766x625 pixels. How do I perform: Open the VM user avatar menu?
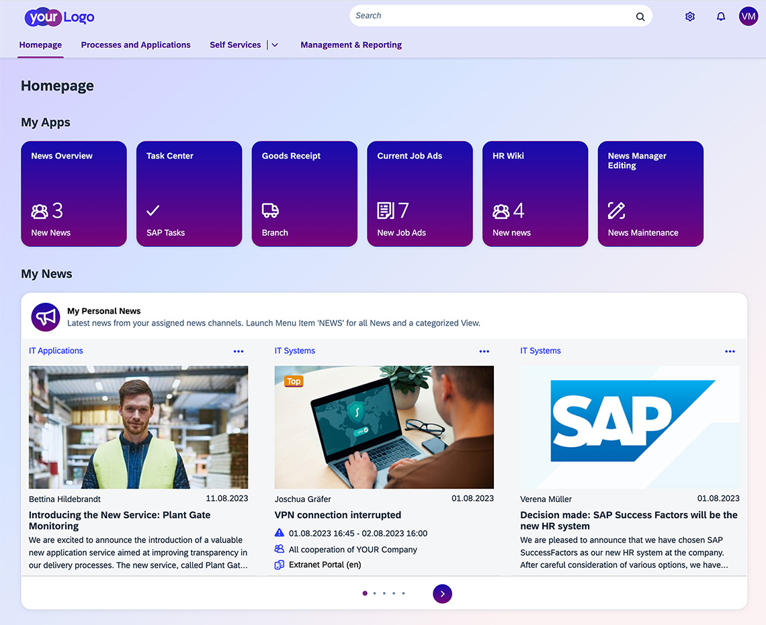pos(748,17)
